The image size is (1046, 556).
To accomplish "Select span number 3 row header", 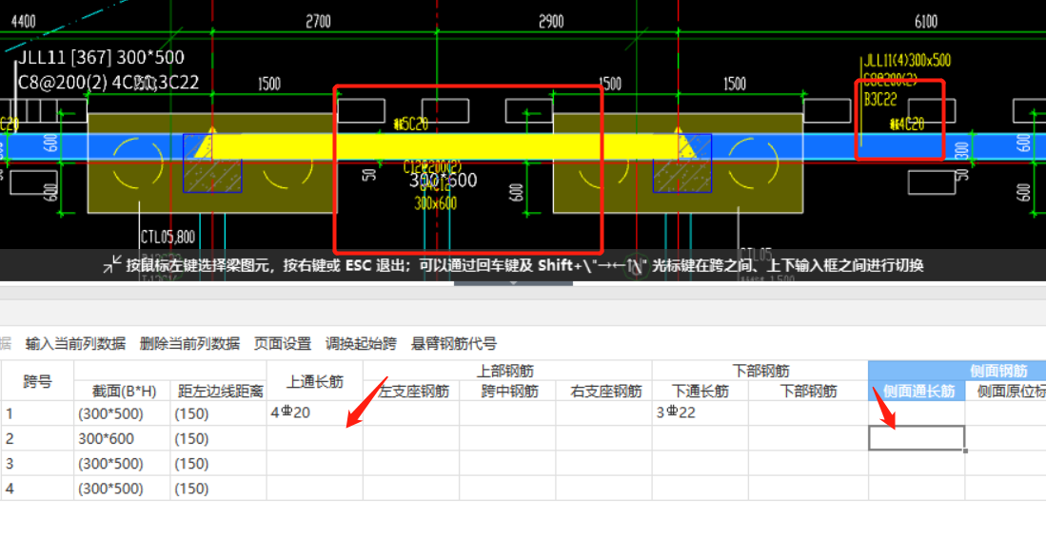I will (x=37, y=464).
